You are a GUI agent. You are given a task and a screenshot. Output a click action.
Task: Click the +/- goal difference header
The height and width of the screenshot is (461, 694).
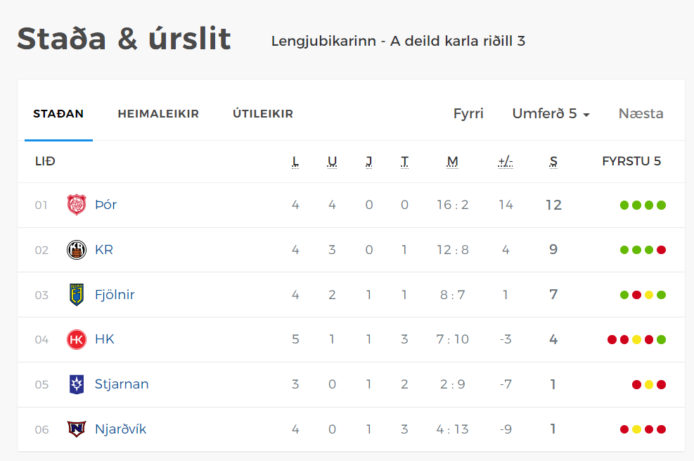click(505, 162)
